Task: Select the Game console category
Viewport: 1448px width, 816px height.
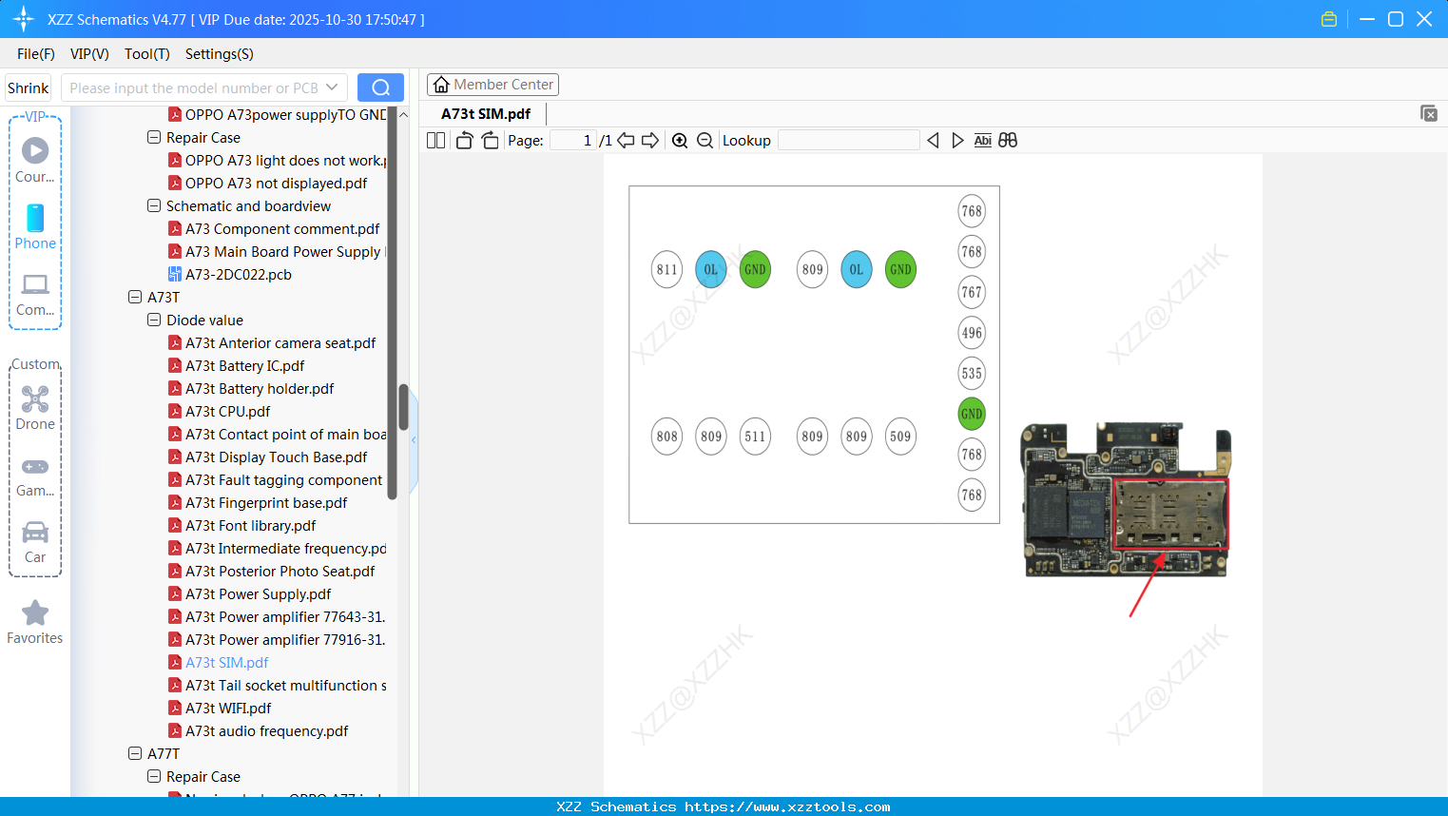Action: 35,476
